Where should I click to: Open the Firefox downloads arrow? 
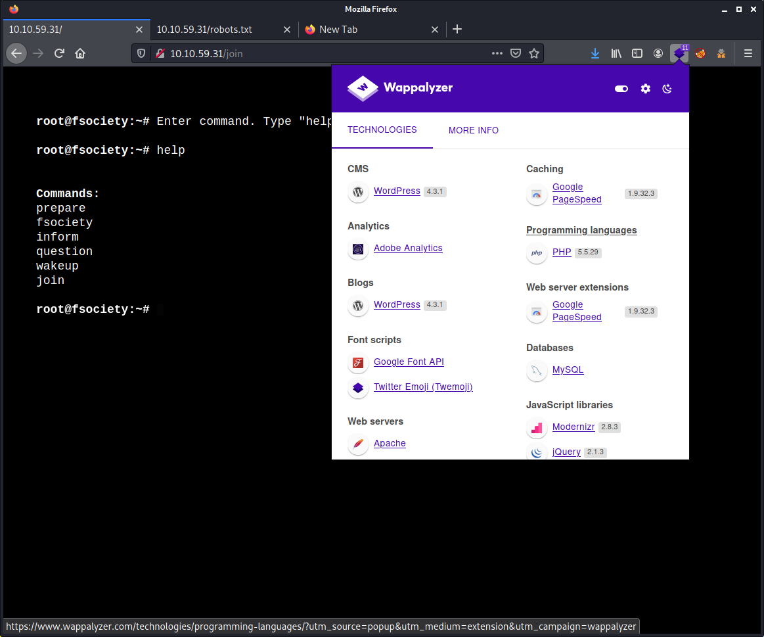[x=595, y=54]
